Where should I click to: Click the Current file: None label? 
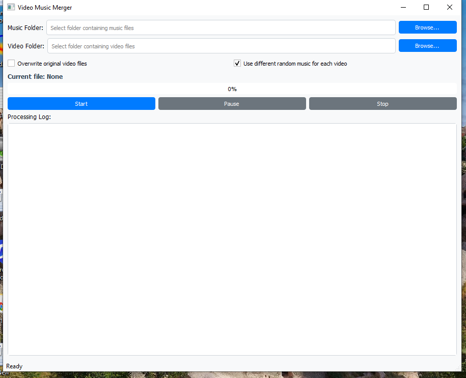click(x=35, y=77)
